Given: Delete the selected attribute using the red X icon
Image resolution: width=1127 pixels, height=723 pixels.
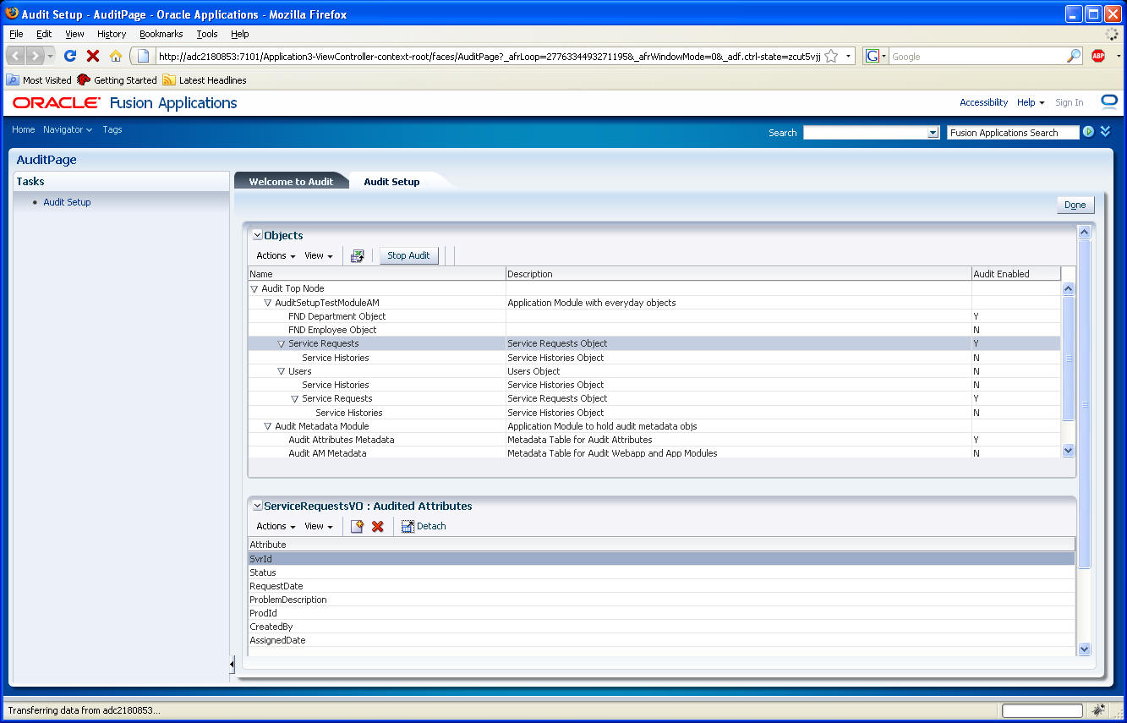Looking at the screenshot, I should pos(376,525).
